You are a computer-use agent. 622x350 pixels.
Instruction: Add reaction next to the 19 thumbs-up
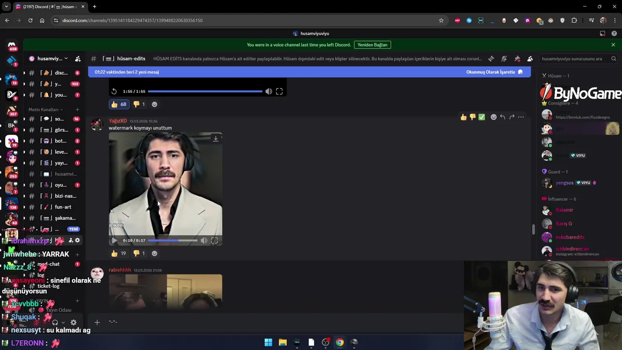(155, 253)
